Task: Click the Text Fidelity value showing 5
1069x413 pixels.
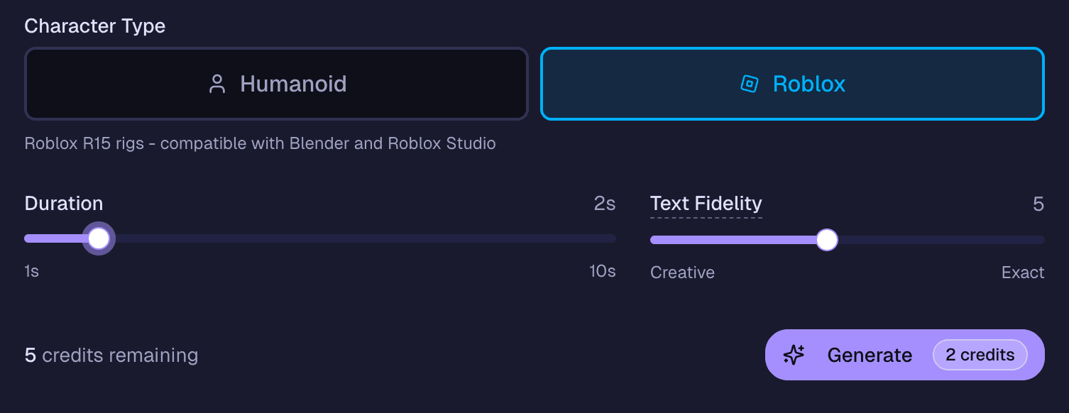Action: click(1040, 204)
